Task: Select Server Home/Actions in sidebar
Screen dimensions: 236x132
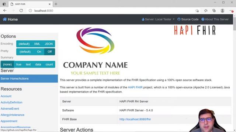Action: point(29,78)
